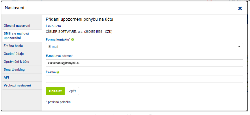The height and width of the screenshot is (115, 250).
Task: Select Oprávnění k účtu in sidebar
Action: (17, 61)
